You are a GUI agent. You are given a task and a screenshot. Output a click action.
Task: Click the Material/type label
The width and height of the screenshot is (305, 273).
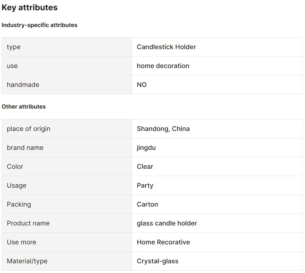pos(27,261)
